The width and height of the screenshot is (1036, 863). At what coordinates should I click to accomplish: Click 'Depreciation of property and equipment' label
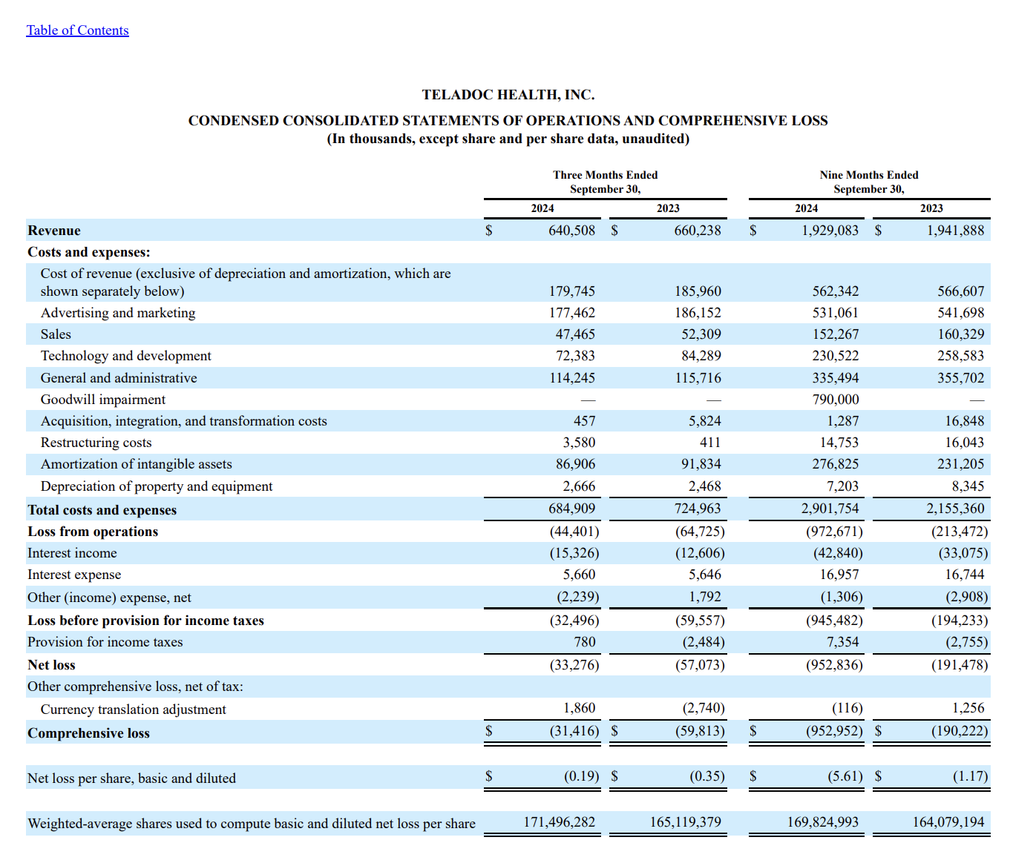tap(157, 486)
